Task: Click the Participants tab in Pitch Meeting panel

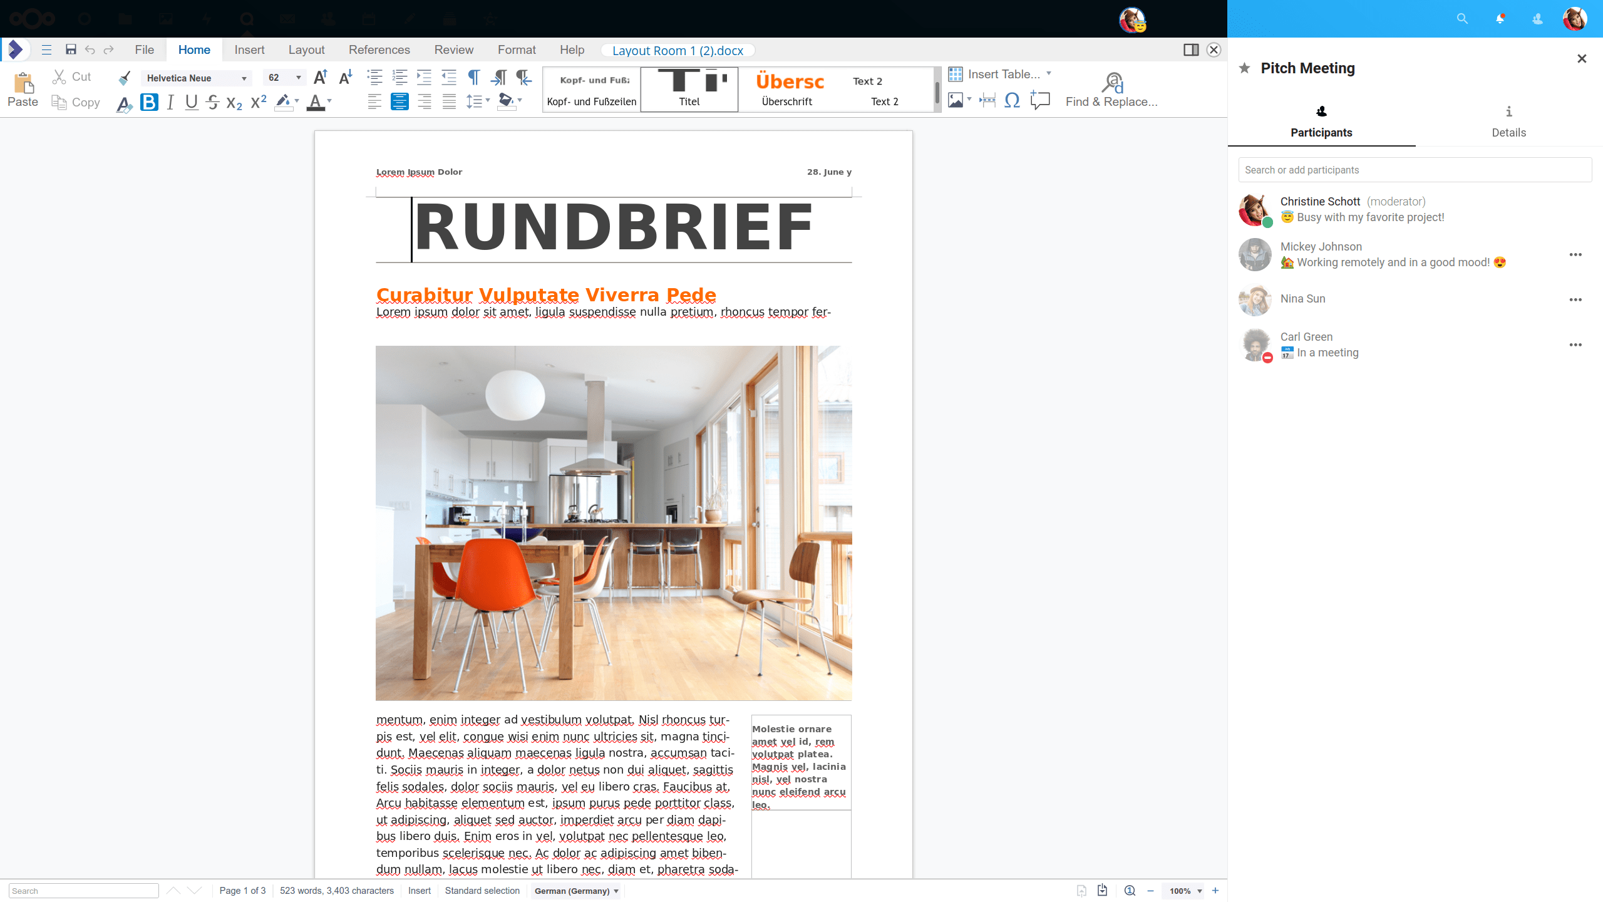Action: click(1321, 121)
